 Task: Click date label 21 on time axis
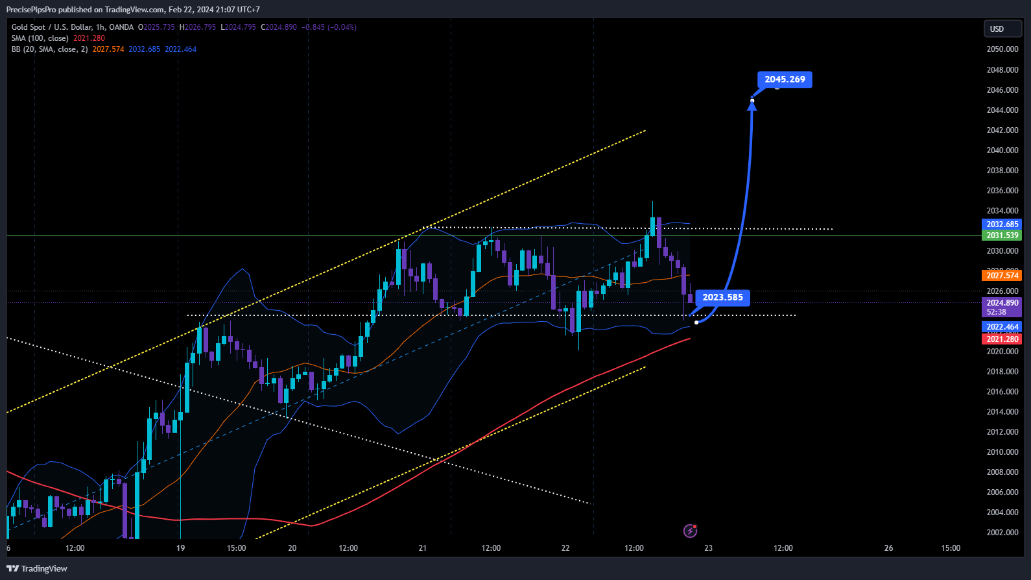tap(423, 548)
